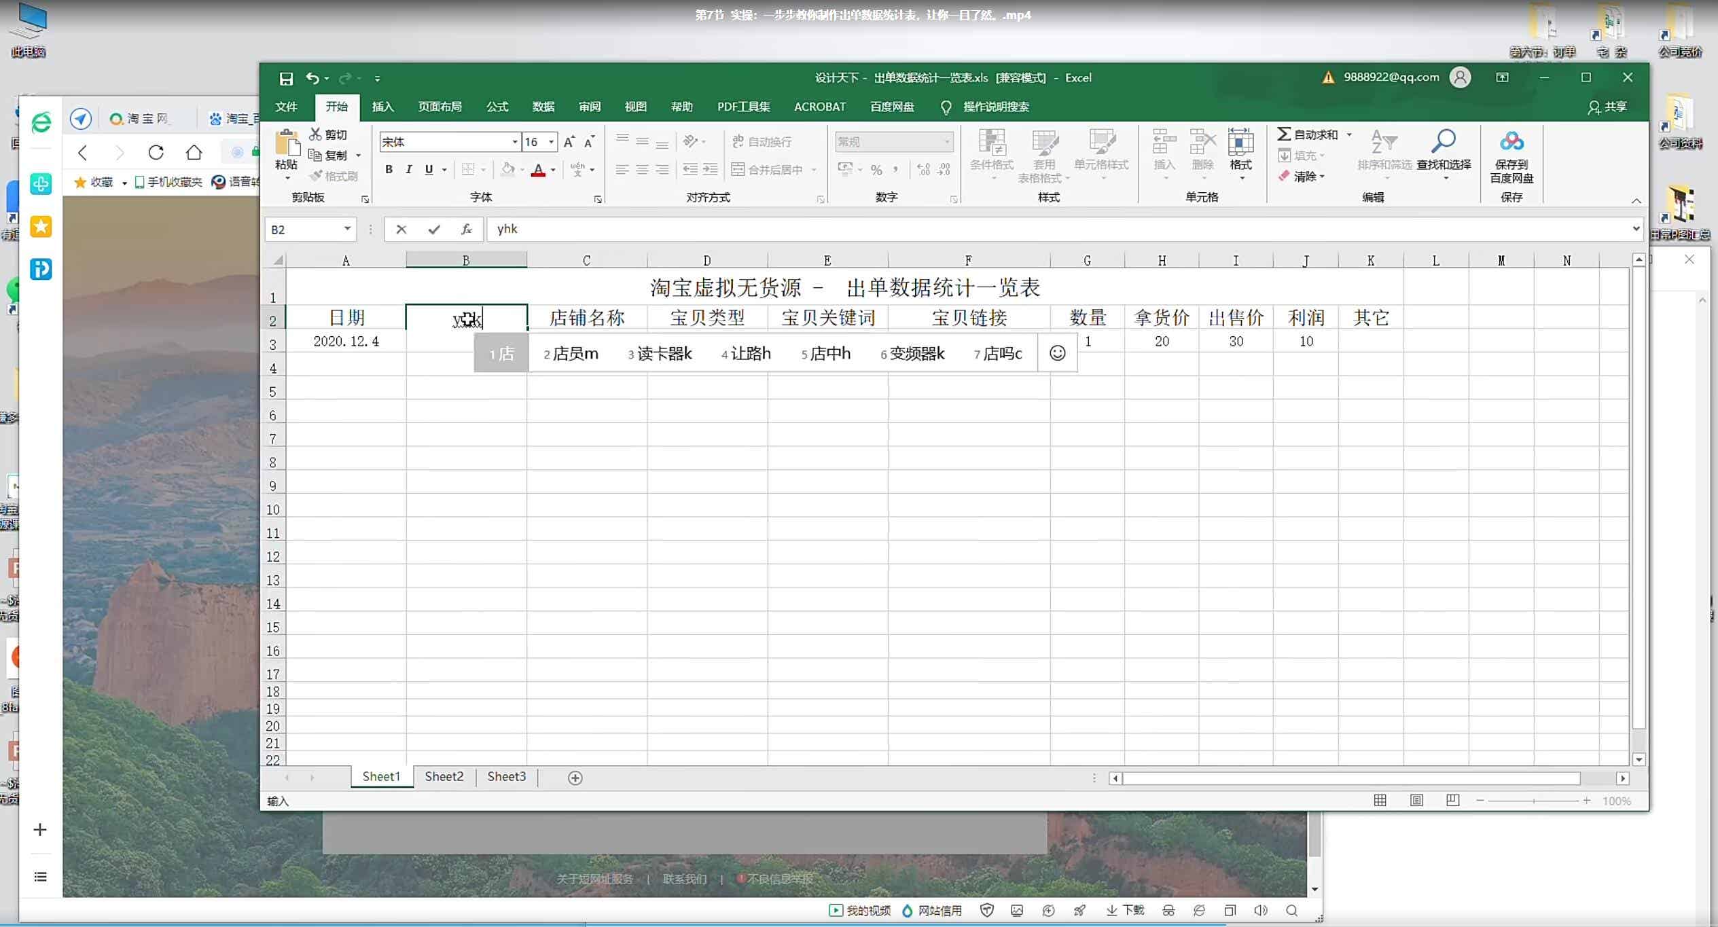1718x927 pixels.
Task: Click the Save icon in quick access toolbar
Action: tap(286, 78)
